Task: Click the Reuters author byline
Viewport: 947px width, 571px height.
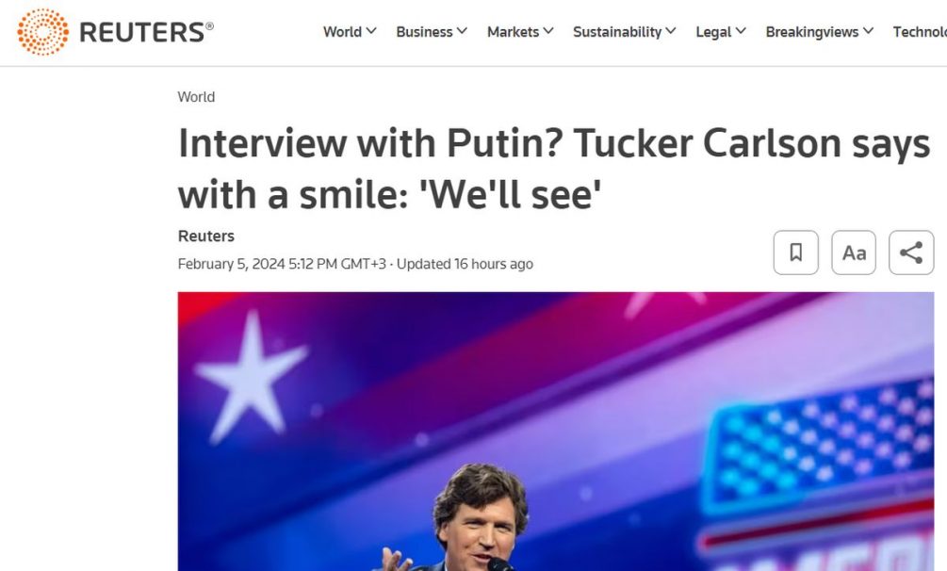Action: [206, 236]
